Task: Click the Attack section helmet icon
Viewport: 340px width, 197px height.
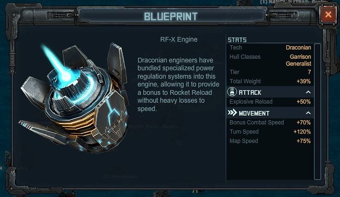Action: [x=232, y=92]
